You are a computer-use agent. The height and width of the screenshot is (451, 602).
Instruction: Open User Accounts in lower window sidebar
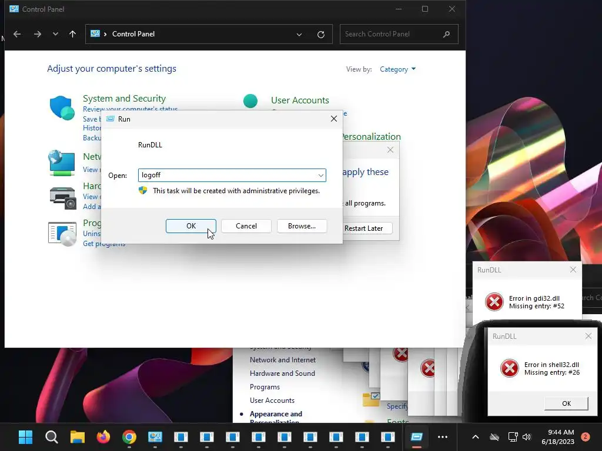pyautogui.click(x=272, y=400)
